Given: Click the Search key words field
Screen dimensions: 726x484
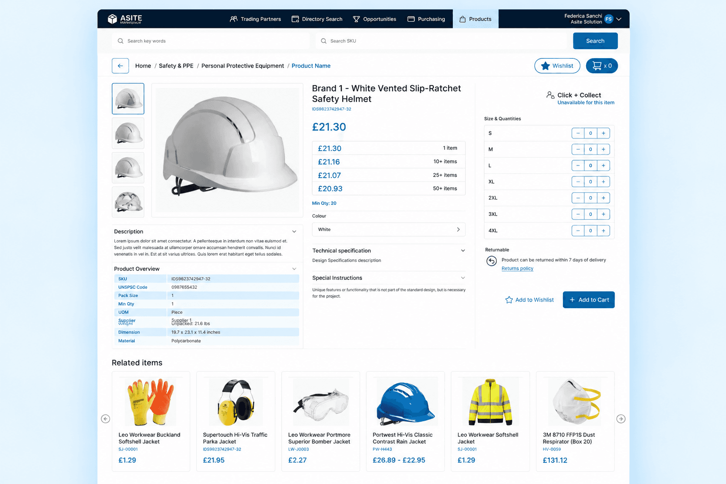Looking at the screenshot, I should [x=211, y=41].
